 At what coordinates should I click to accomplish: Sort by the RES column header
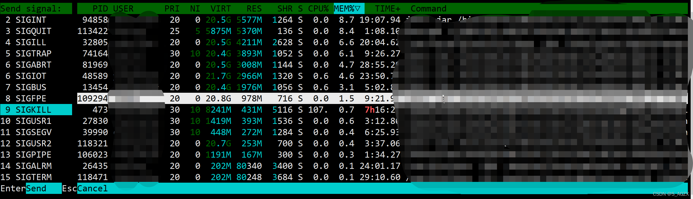pyautogui.click(x=254, y=9)
